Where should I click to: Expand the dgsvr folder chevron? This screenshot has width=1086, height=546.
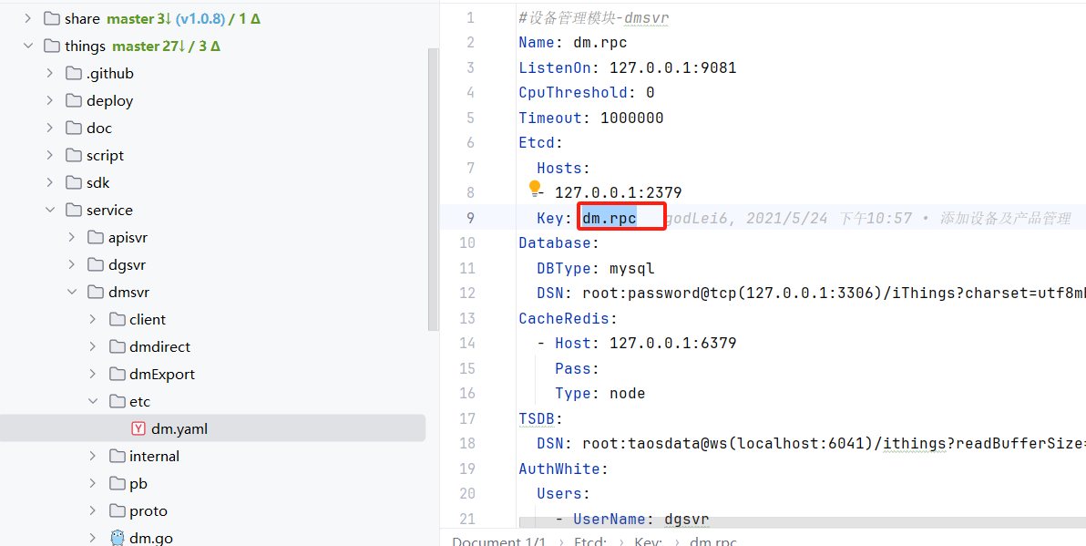(x=72, y=264)
